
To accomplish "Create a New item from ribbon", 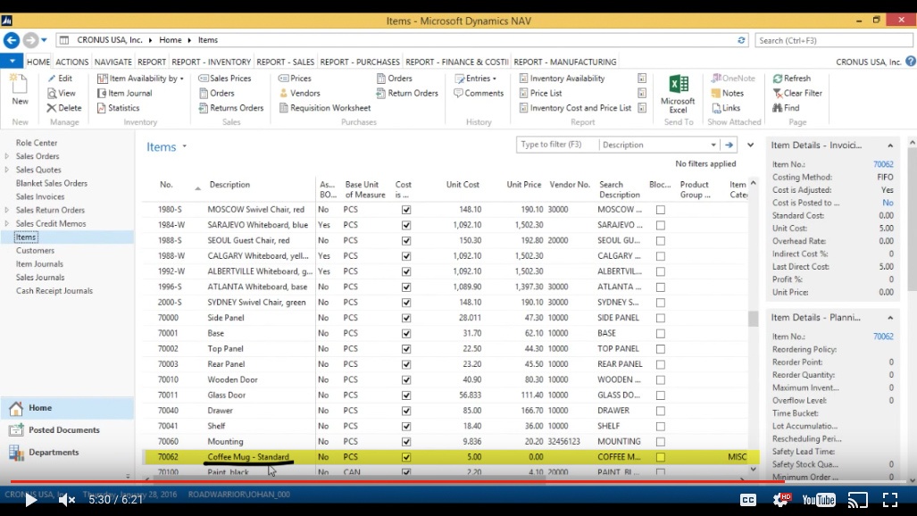I will pos(20,91).
